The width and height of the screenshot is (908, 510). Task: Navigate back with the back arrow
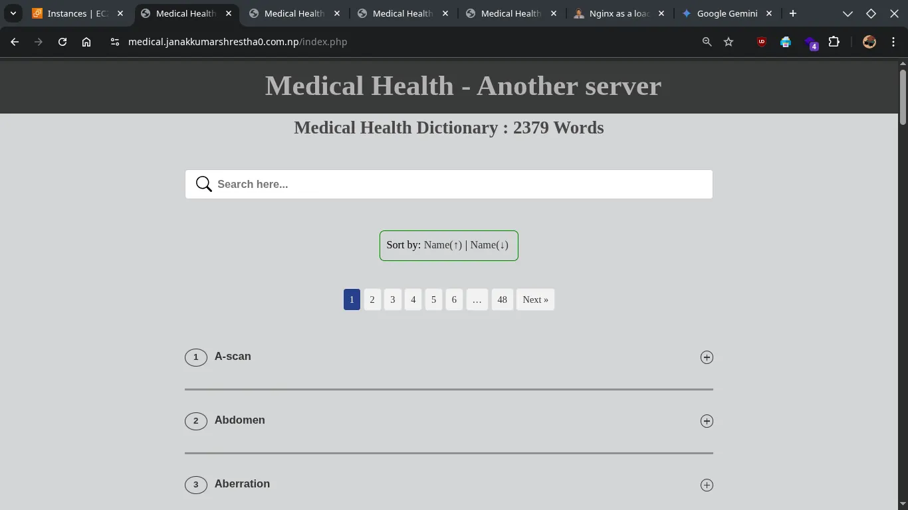click(x=15, y=42)
